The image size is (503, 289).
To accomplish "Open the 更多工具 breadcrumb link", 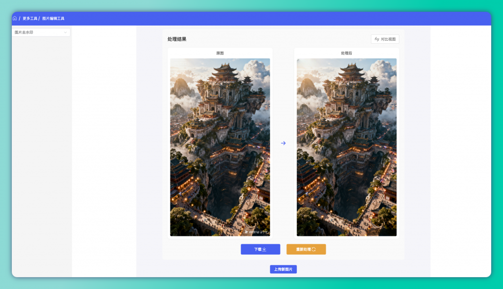I will point(30,18).
